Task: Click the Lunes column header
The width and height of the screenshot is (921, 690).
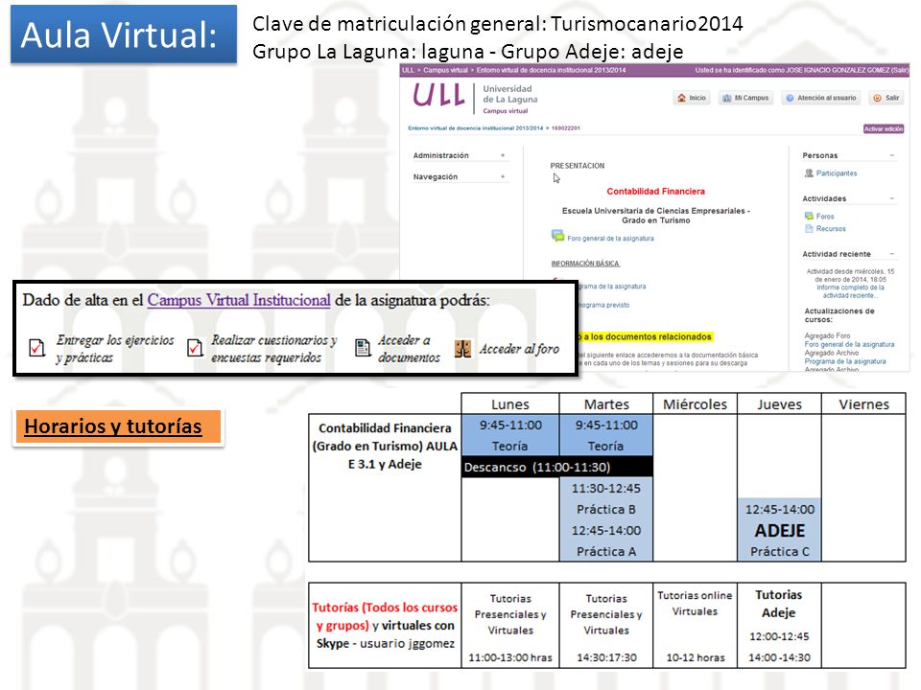Action: pyautogui.click(x=509, y=403)
